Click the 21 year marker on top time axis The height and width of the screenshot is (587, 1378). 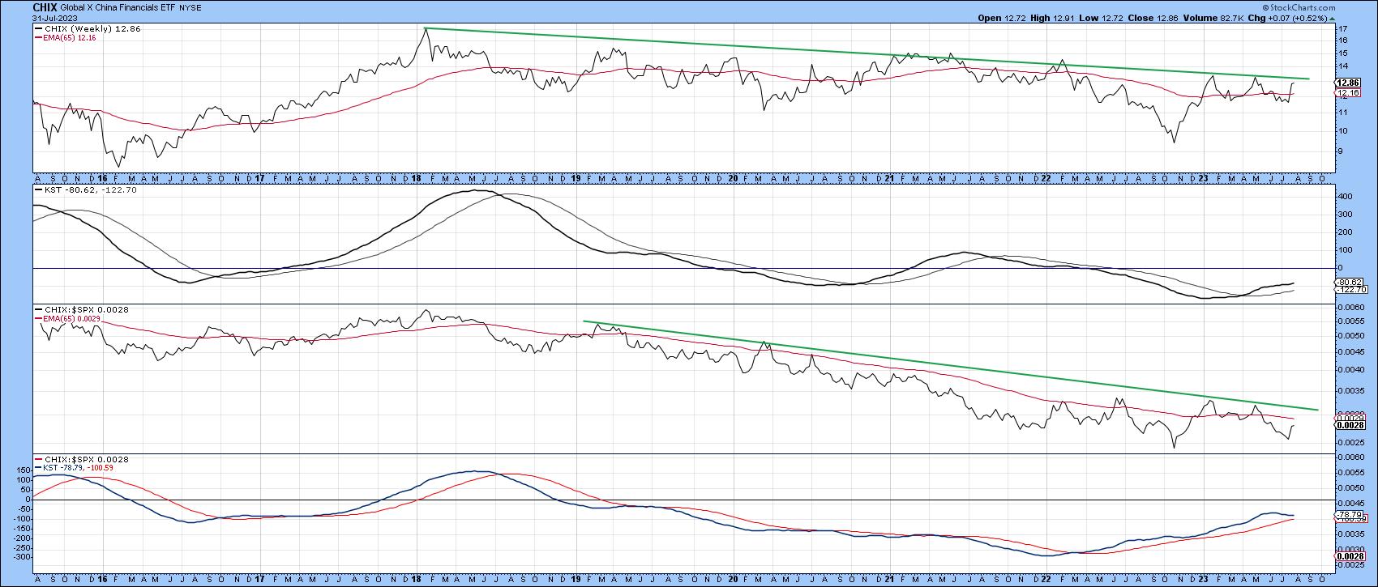point(889,178)
